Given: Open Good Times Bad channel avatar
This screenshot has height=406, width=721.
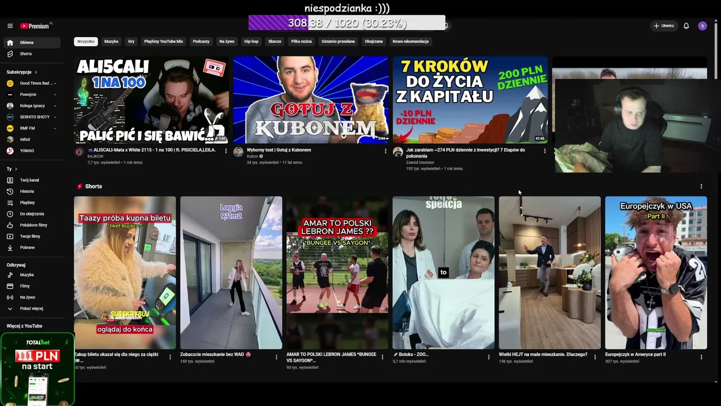Looking at the screenshot, I should [10, 83].
